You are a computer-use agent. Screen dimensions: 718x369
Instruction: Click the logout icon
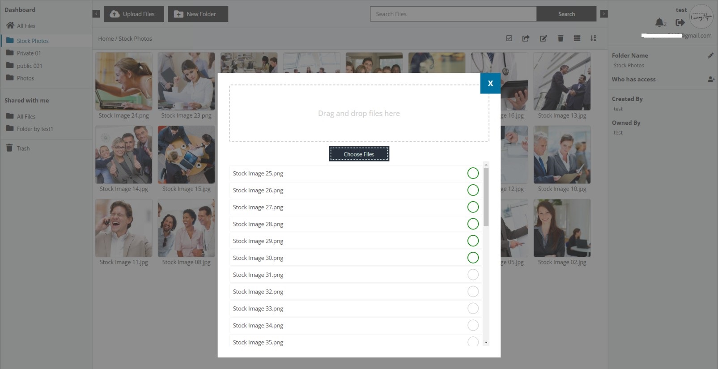coord(680,22)
